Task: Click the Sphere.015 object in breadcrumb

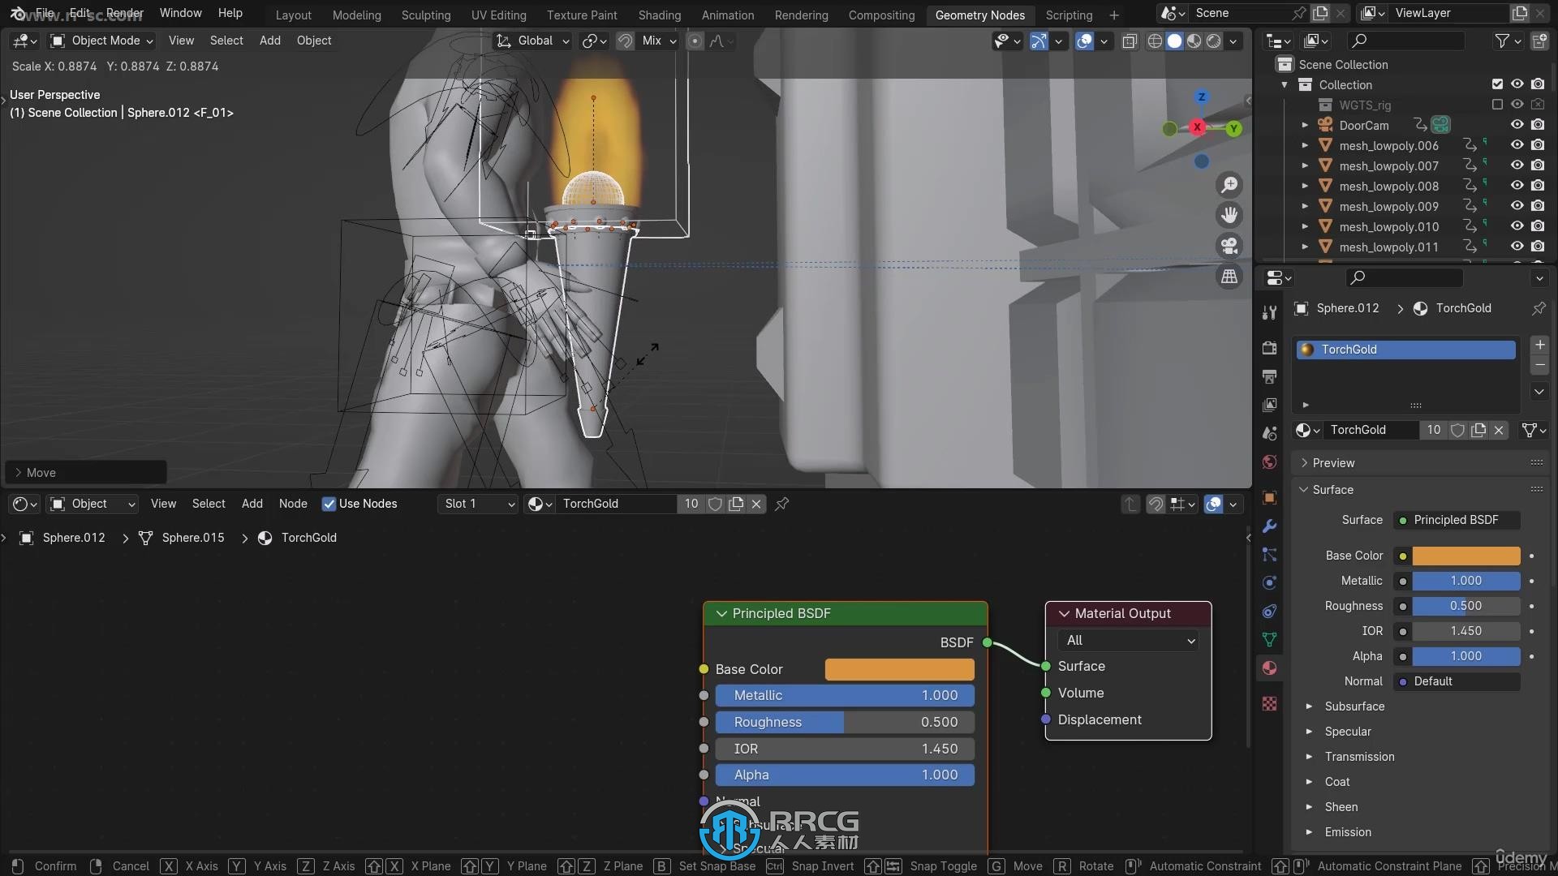Action: [x=192, y=537]
